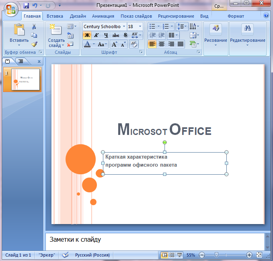Activate the Format Painter brush

coord(34,44)
